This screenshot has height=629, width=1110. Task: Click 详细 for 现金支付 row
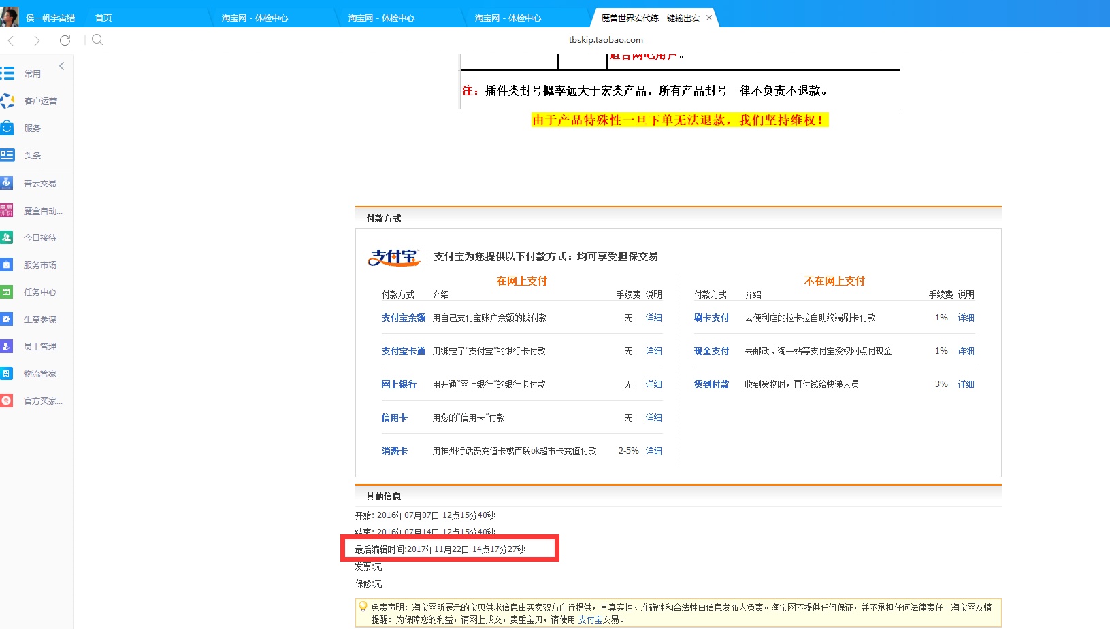(966, 351)
